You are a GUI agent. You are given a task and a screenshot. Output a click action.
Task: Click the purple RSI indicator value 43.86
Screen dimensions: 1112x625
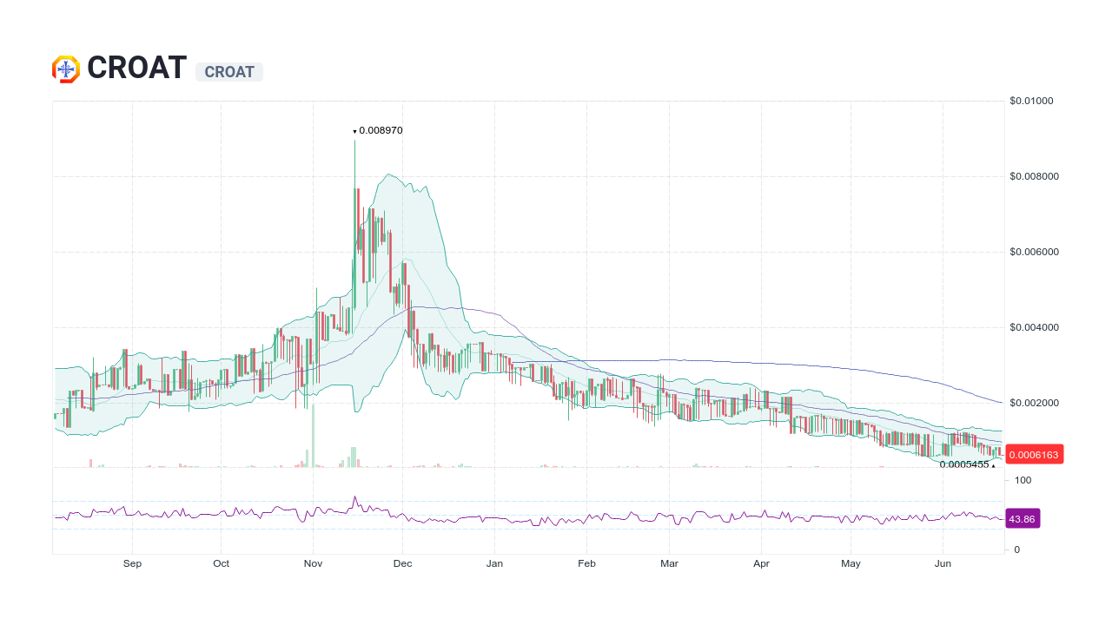[x=1022, y=518]
